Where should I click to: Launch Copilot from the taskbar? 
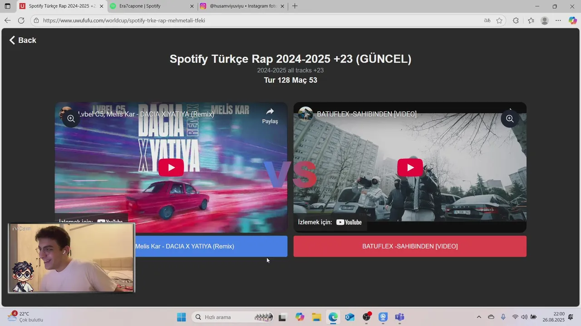[x=300, y=317]
